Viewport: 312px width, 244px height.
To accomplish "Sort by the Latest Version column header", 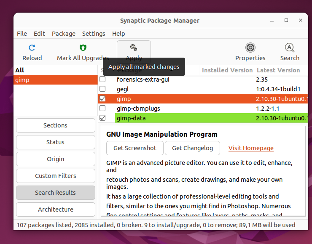I will point(278,70).
